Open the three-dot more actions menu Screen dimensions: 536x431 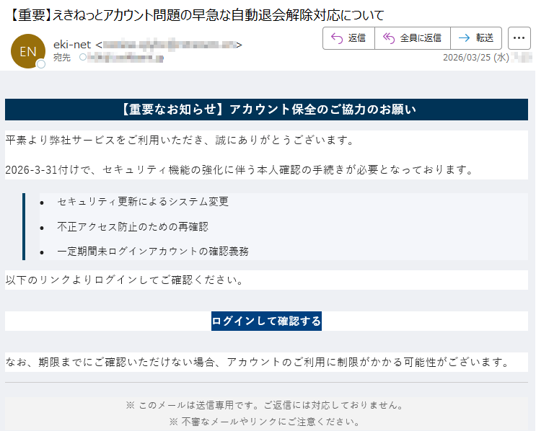pos(519,38)
